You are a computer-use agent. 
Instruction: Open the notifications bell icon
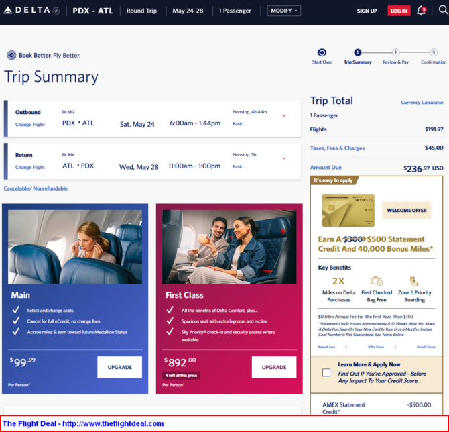(421, 11)
